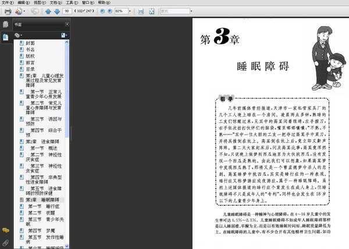This screenshot has height=249, width=349.
Task: Open the 视图 menu
Action: [x=40, y=3]
